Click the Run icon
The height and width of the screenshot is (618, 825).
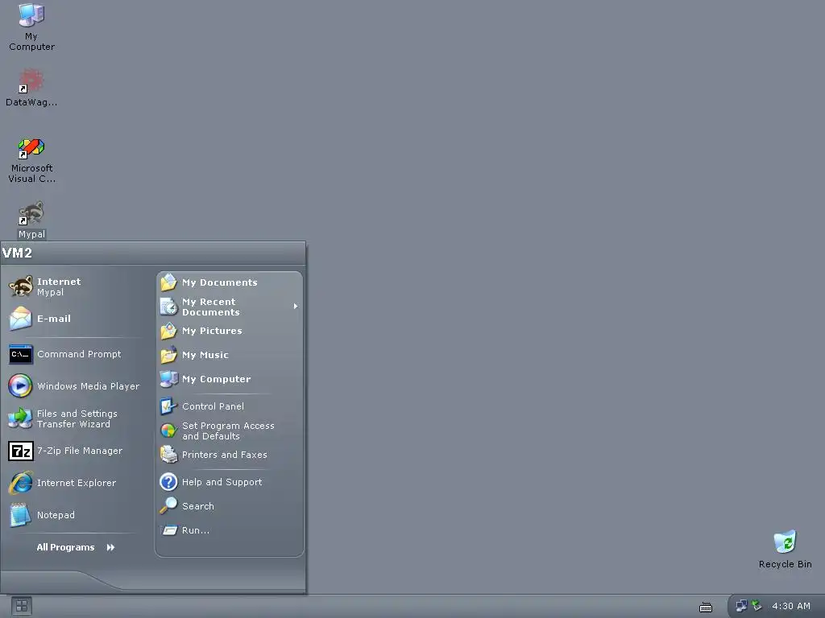coord(168,530)
